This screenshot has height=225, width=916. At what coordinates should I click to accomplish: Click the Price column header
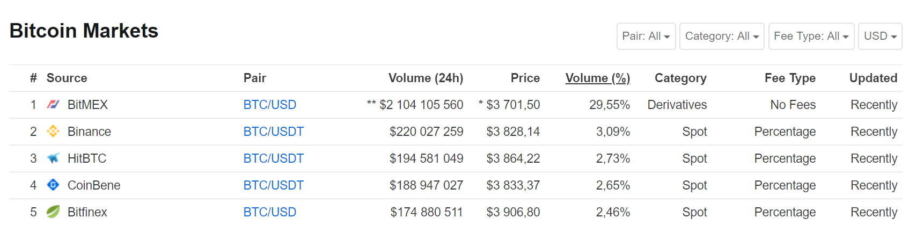click(x=525, y=78)
